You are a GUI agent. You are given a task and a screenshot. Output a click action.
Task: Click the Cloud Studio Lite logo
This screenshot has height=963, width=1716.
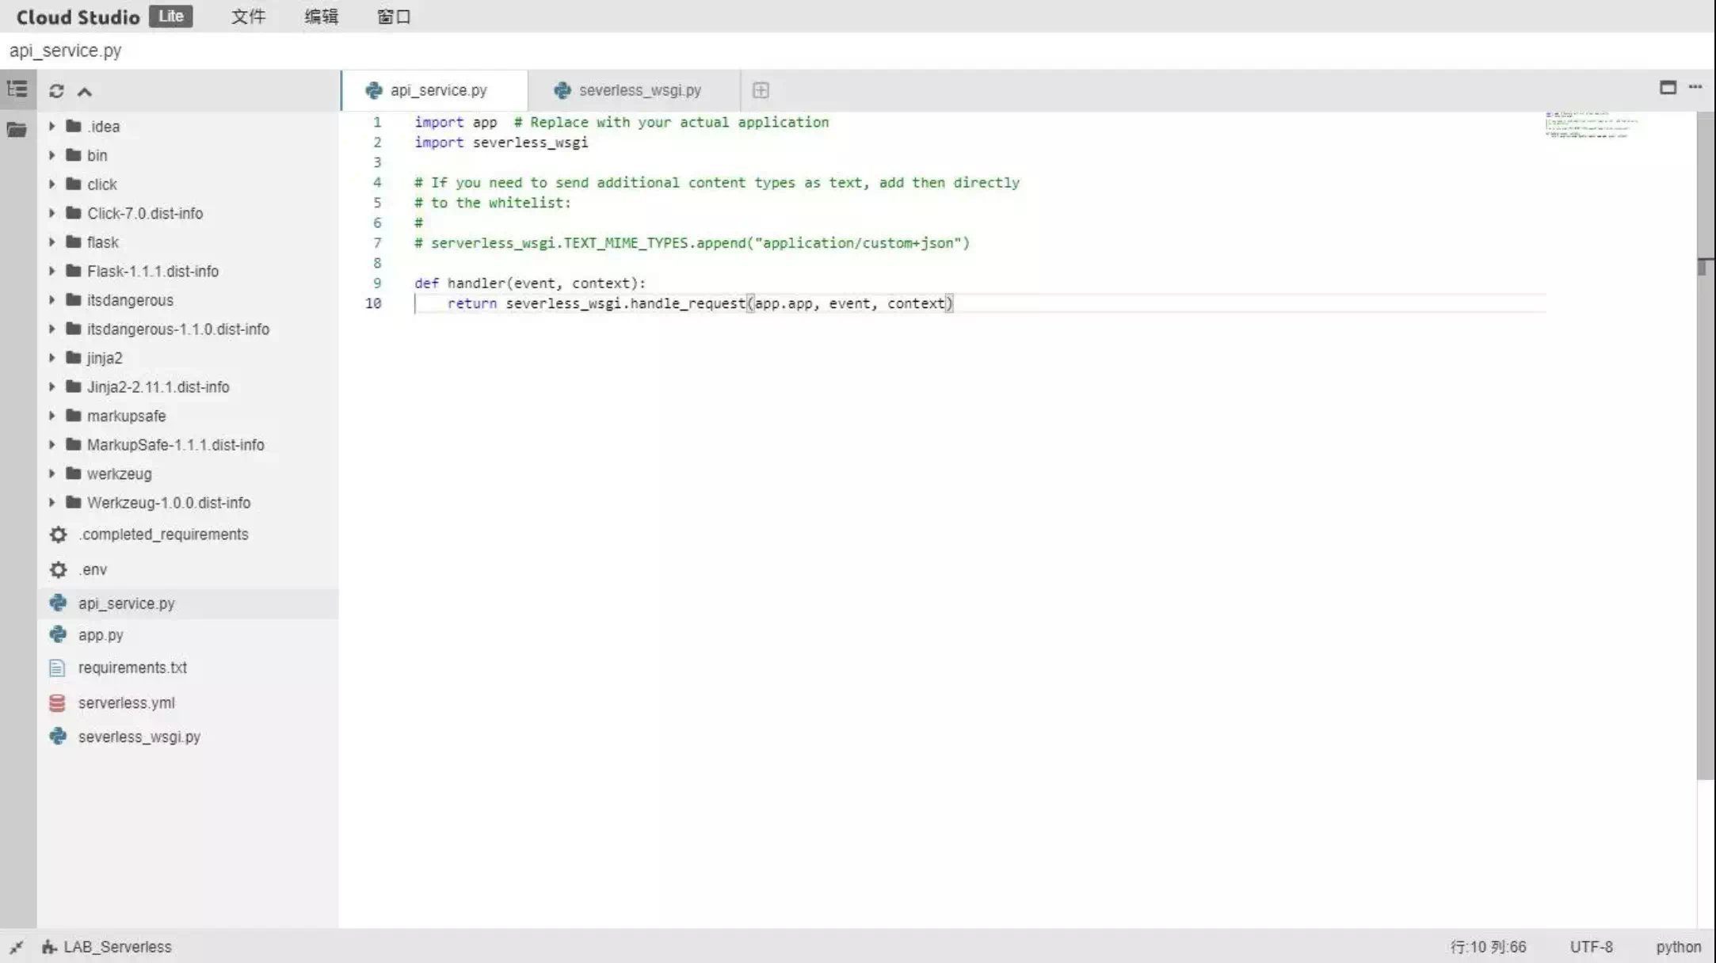click(x=104, y=17)
